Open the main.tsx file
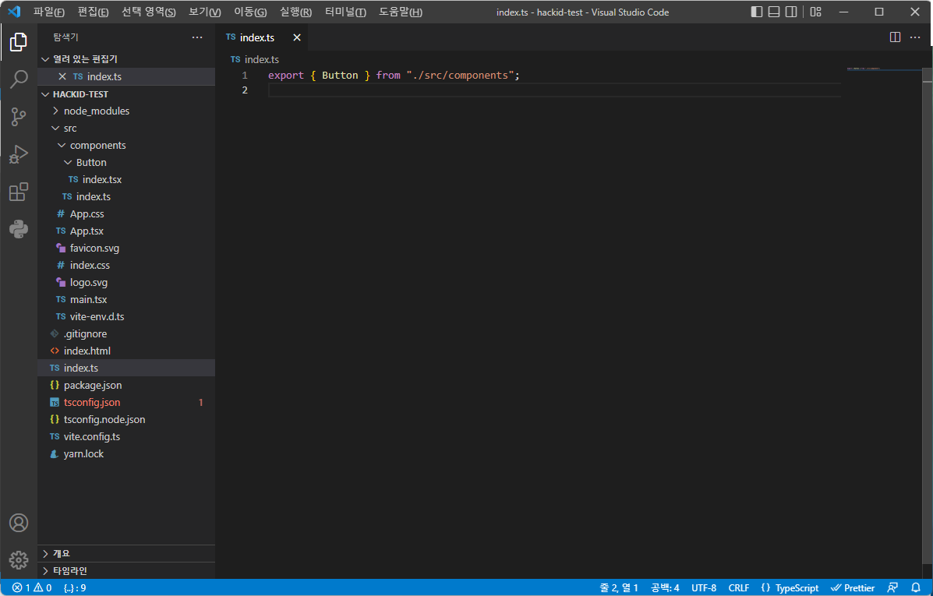Screen dimensions: 933x596 tap(126, 299)
